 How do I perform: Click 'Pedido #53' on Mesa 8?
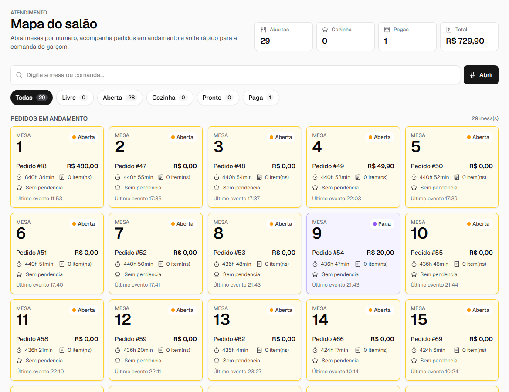click(229, 253)
